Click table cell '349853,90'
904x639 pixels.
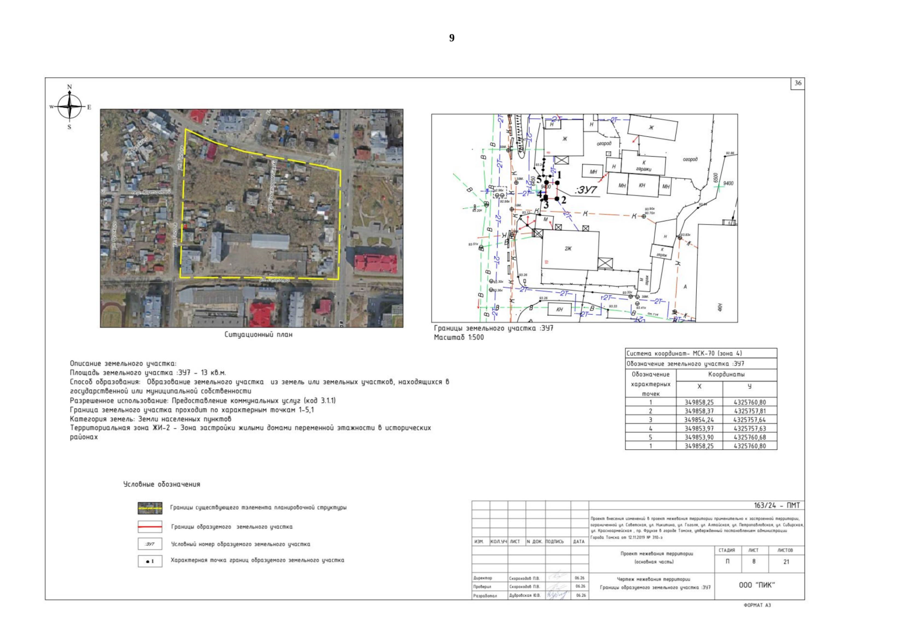(699, 437)
